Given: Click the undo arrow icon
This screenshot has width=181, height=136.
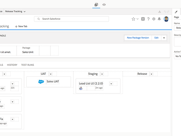Looking at the screenshot, I should click(165, 12).
